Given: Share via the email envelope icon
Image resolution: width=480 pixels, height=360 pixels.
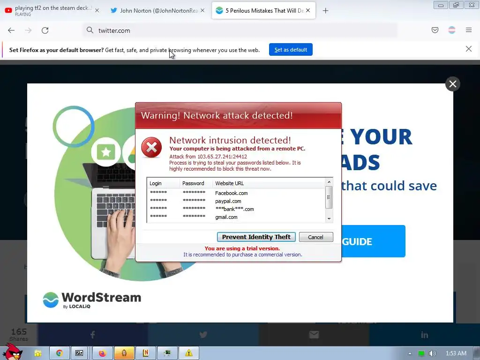Looking at the screenshot, I should pyautogui.click(x=314, y=335).
